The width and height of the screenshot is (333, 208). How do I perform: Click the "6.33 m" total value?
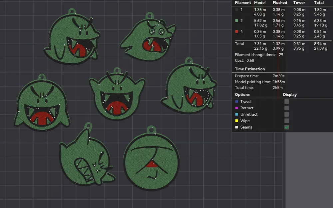(320, 21)
